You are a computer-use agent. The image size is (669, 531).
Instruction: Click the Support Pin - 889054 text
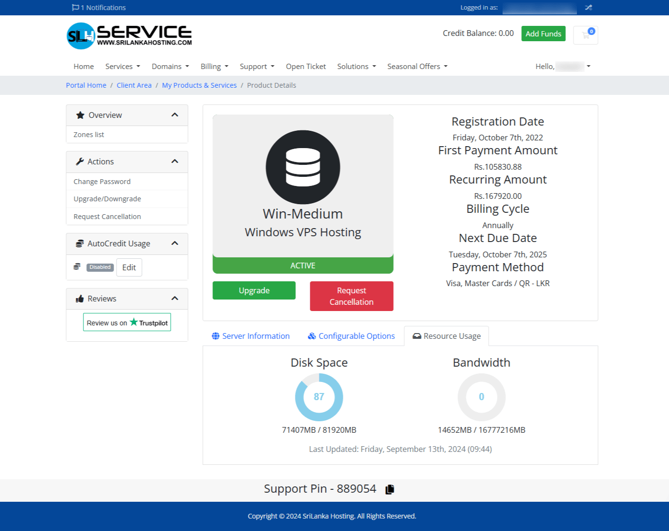(x=320, y=489)
